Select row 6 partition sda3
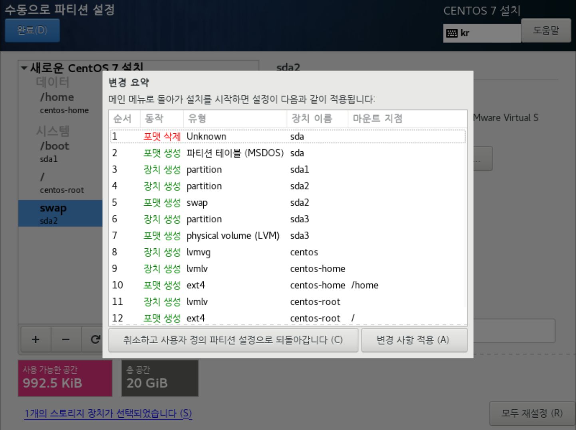Screen dimensions: 576x430 click(288, 219)
